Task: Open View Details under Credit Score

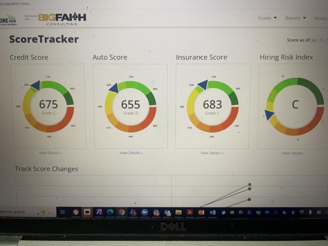Action: (50, 153)
